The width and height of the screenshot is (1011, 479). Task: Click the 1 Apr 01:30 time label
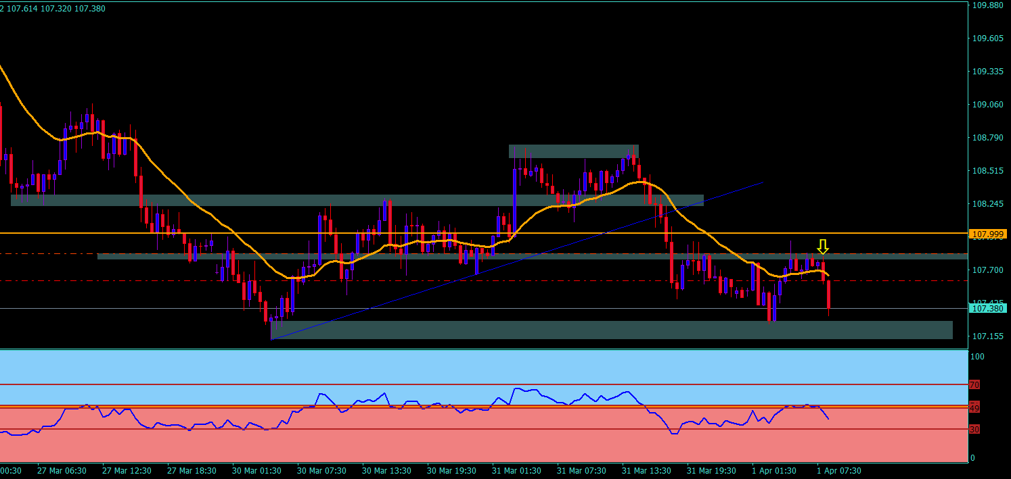[x=773, y=470]
